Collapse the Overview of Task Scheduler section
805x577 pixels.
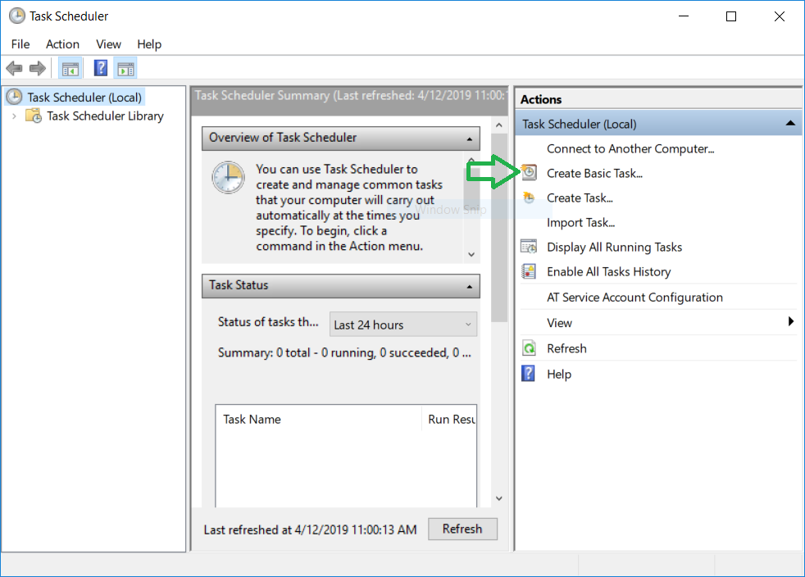coord(470,139)
